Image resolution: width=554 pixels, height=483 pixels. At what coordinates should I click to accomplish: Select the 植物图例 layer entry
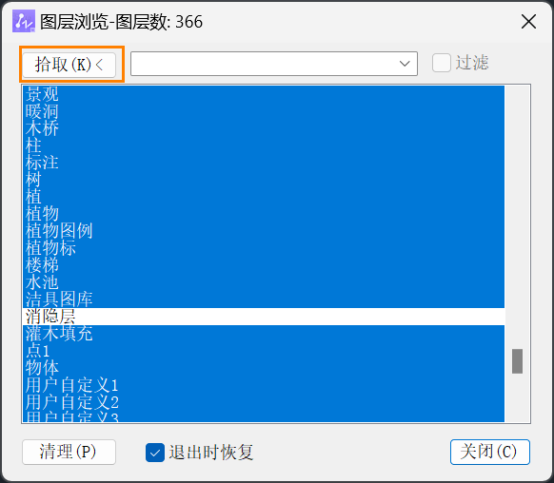pyautogui.click(x=264, y=231)
